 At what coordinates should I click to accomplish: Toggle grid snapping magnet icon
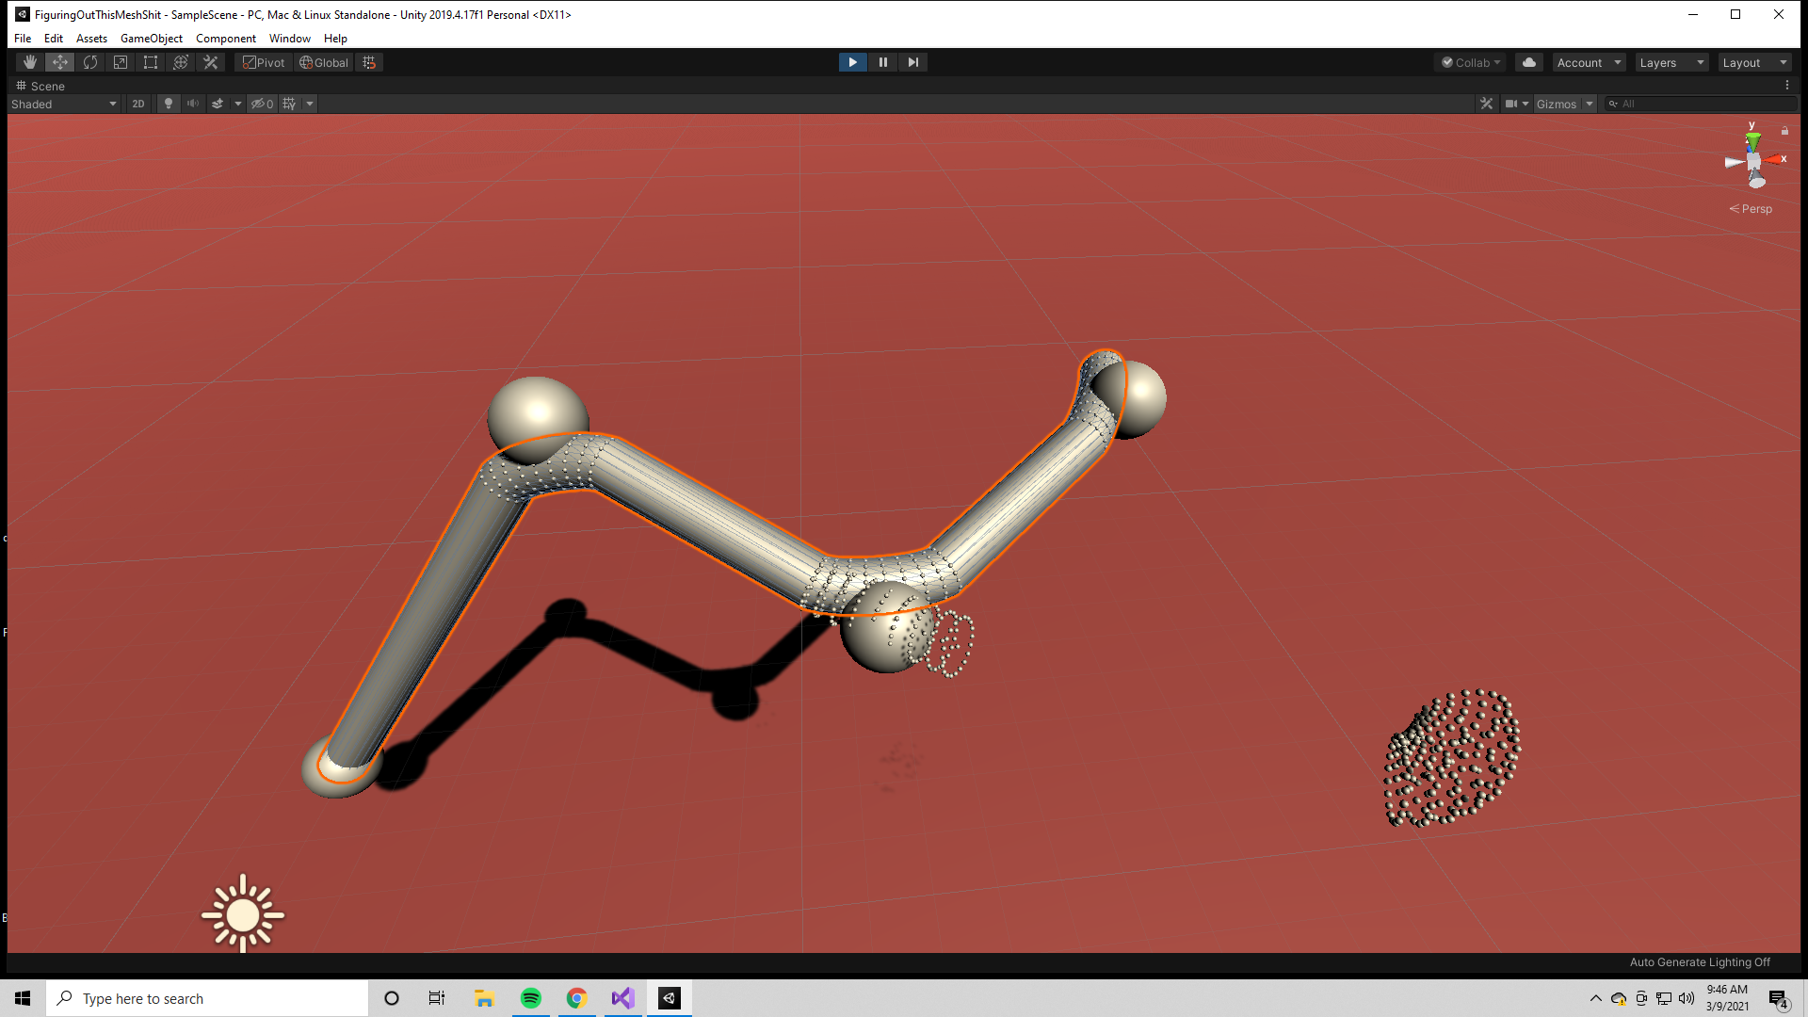pyautogui.click(x=369, y=62)
